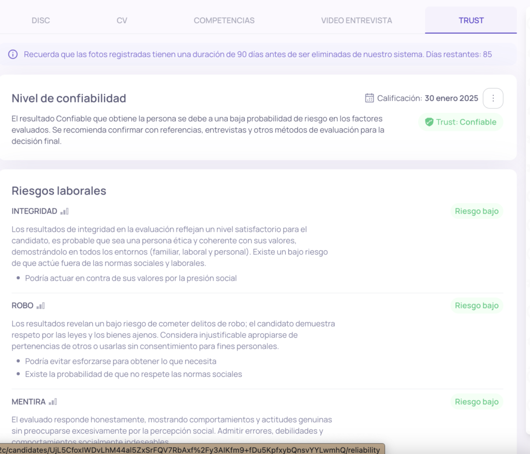Image resolution: width=530 pixels, height=454 pixels.
Task: Click the level bars icon next to ROBO
Action: click(40, 306)
